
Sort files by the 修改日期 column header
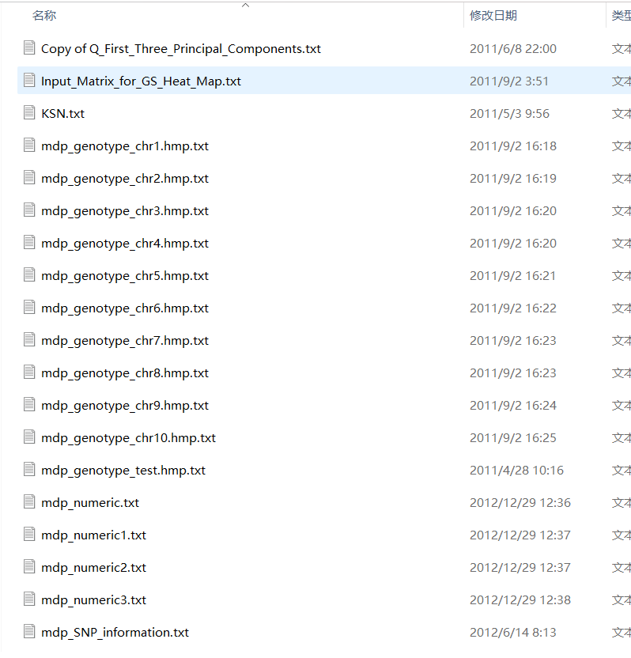click(493, 16)
